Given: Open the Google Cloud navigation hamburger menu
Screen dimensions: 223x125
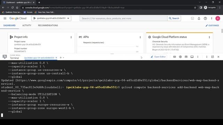Looking at the screenshot, I should click(5, 18).
